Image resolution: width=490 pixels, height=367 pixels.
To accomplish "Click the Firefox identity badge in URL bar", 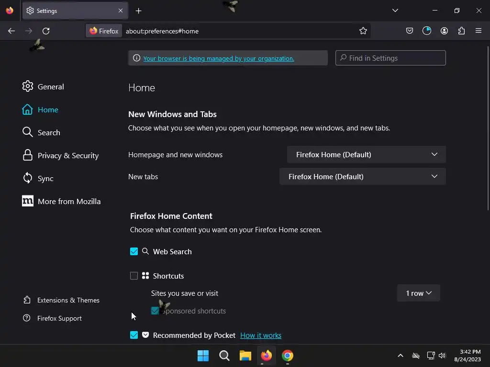I will 104,31.
